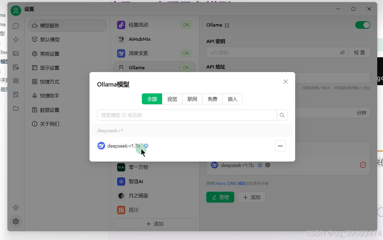Viewport: 383px width, 240px height.
Task: Open 默认模型 settings menu
Action: pos(67,40)
